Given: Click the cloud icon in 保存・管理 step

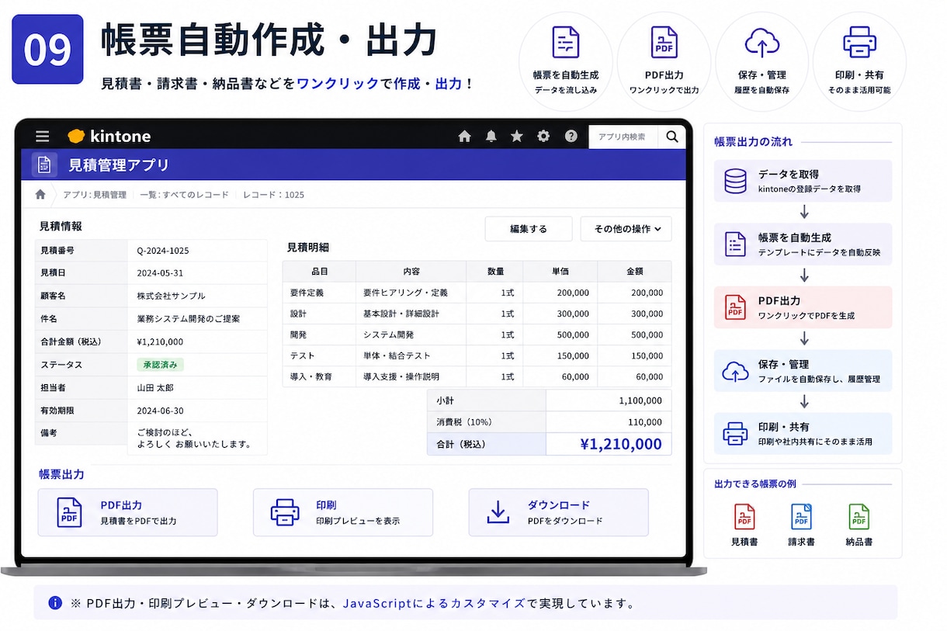Looking at the screenshot, I should [735, 371].
